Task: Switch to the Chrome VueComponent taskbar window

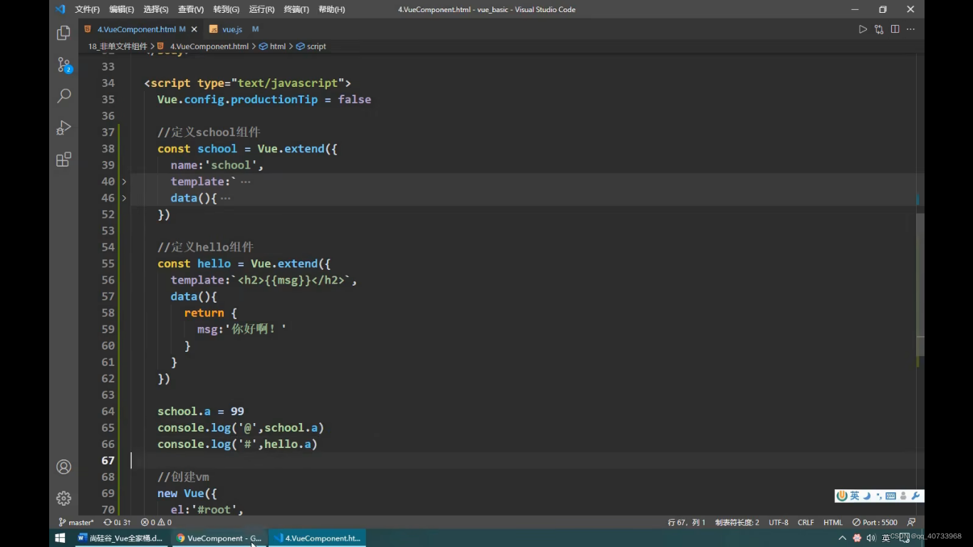Action: coord(219,538)
